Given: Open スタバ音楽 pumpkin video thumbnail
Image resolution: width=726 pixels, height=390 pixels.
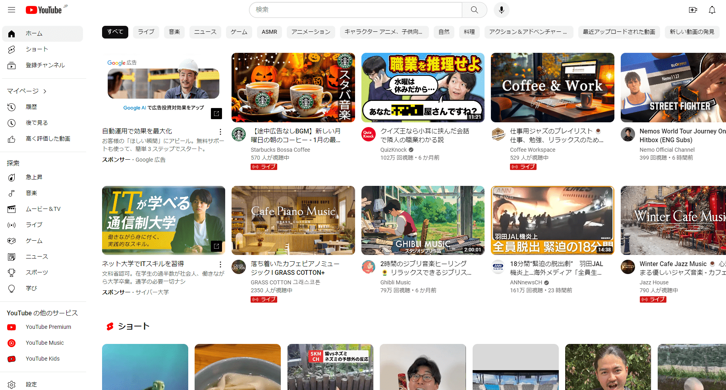Looking at the screenshot, I should (293, 87).
